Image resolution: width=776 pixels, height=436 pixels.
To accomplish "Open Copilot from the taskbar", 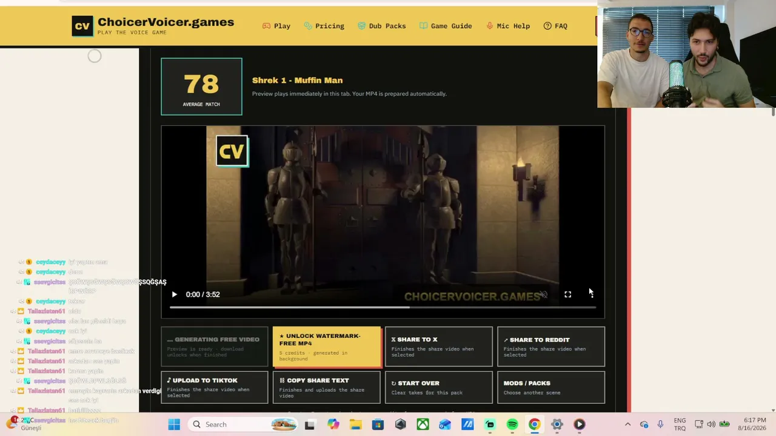I will (333, 424).
